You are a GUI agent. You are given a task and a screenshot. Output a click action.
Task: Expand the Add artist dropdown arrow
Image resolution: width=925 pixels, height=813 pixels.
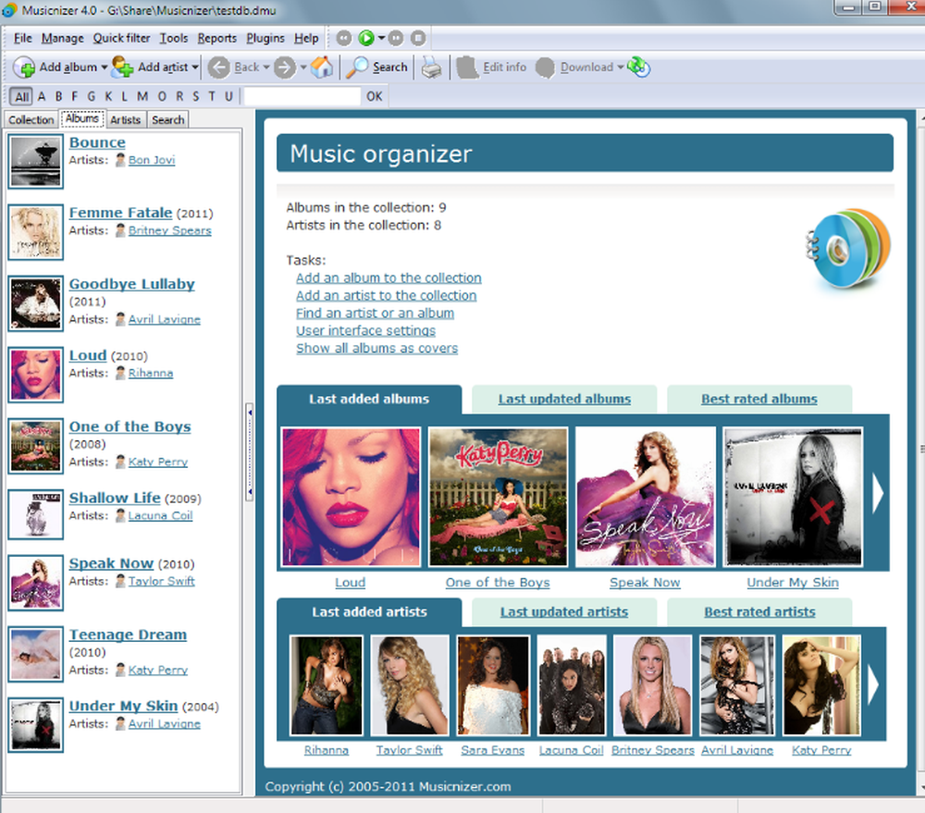point(194,68)
